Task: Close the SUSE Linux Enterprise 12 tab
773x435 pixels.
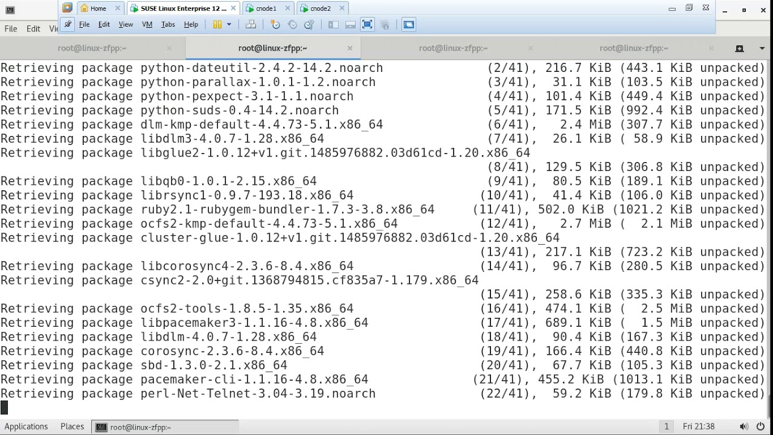Action: coord(233,8)
